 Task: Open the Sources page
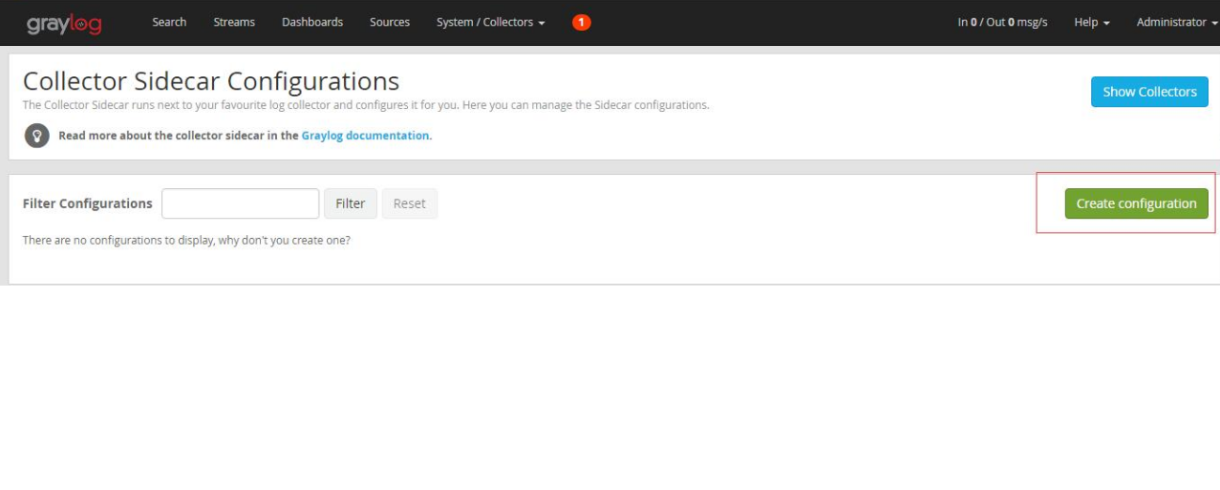pyautogui.click(x=390, y=22)
